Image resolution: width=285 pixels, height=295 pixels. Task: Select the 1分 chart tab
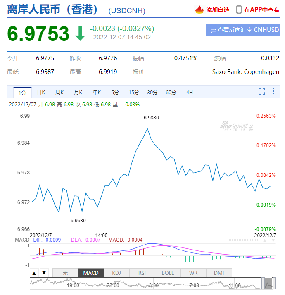click(x=22, y=93)
